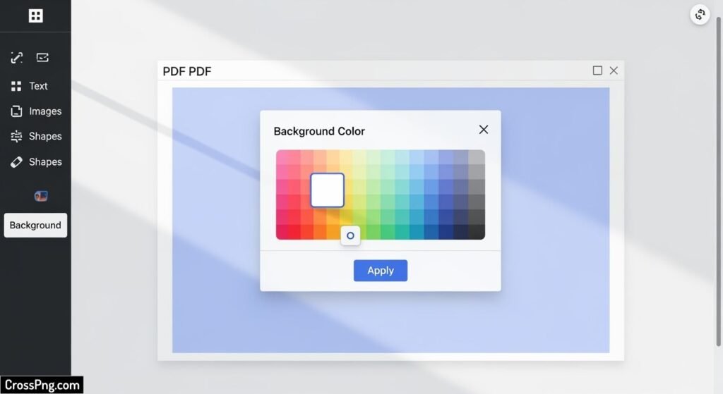Click the Background Color dialog heading
The image size is (723, 394).
[319, 131]
